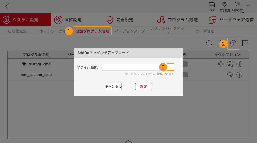
Task: Toggle the dh_custom_cmd status switch
Action: click(185, 64)
